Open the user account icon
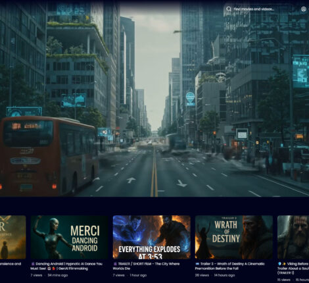309x283 pixels. 303,9
